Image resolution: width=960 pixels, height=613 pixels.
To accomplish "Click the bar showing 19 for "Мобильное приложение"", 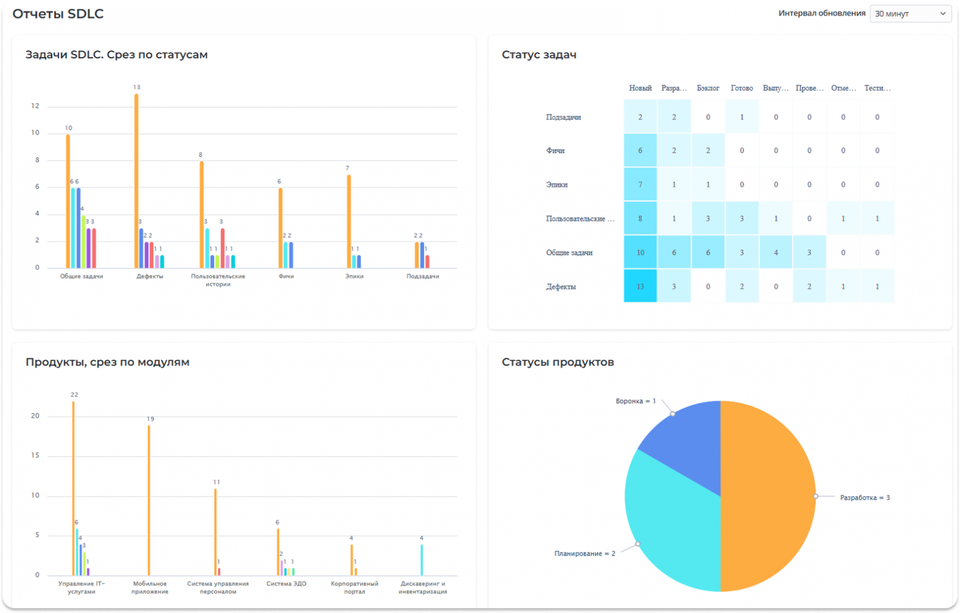I will [149, 498].
